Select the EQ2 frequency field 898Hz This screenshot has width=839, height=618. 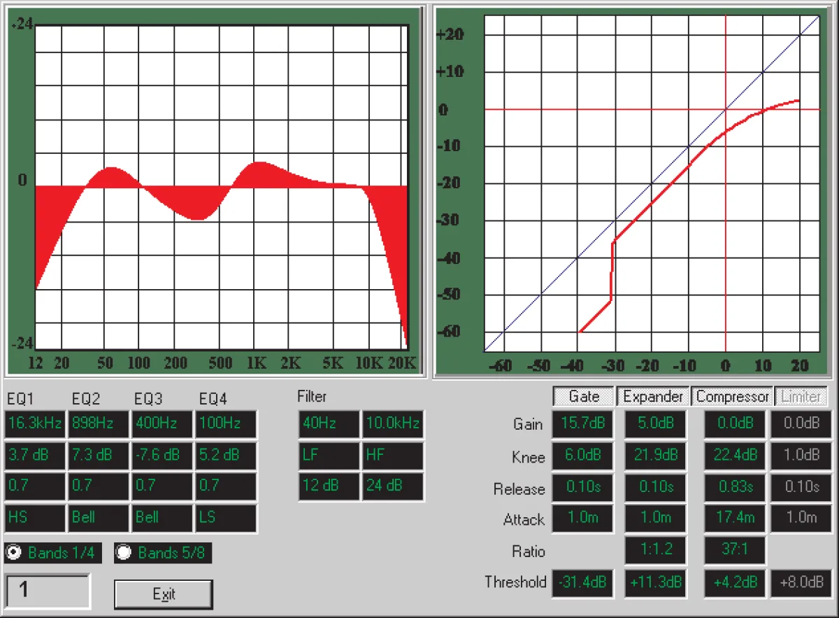[99, 424]
